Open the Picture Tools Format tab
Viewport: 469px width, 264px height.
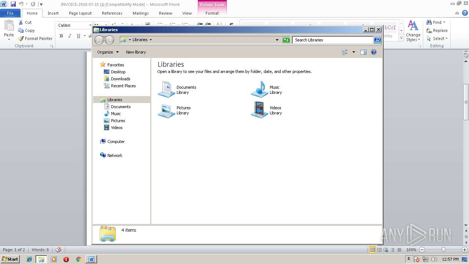pos(212,13)
